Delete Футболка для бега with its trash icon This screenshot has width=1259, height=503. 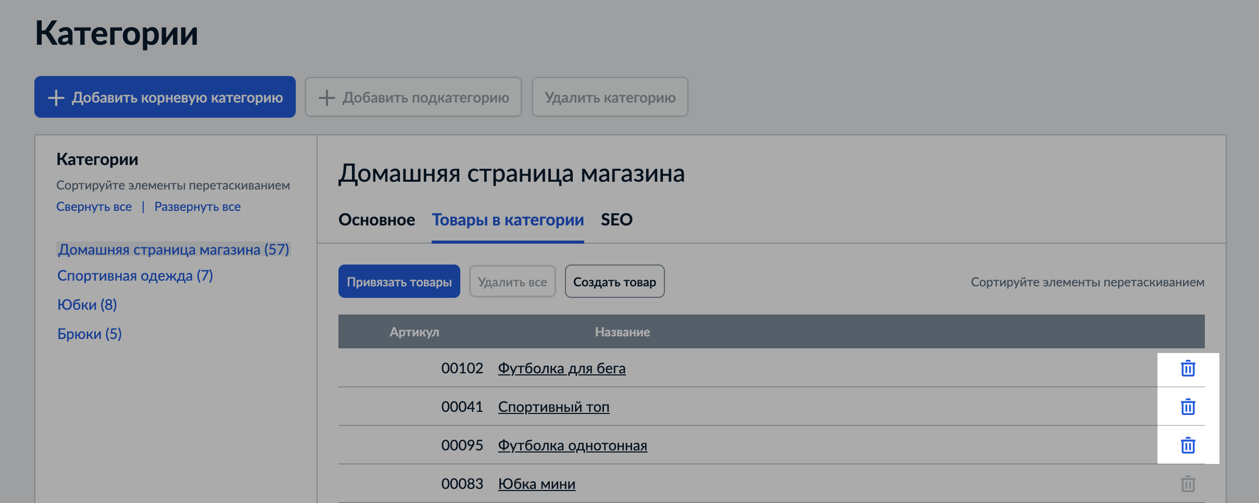click(x=1188, y=368)
